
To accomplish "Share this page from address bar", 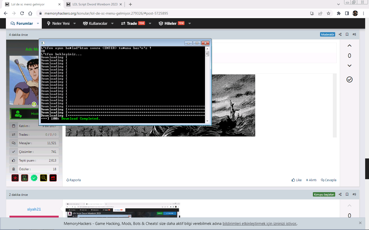I will pos(320,13).
